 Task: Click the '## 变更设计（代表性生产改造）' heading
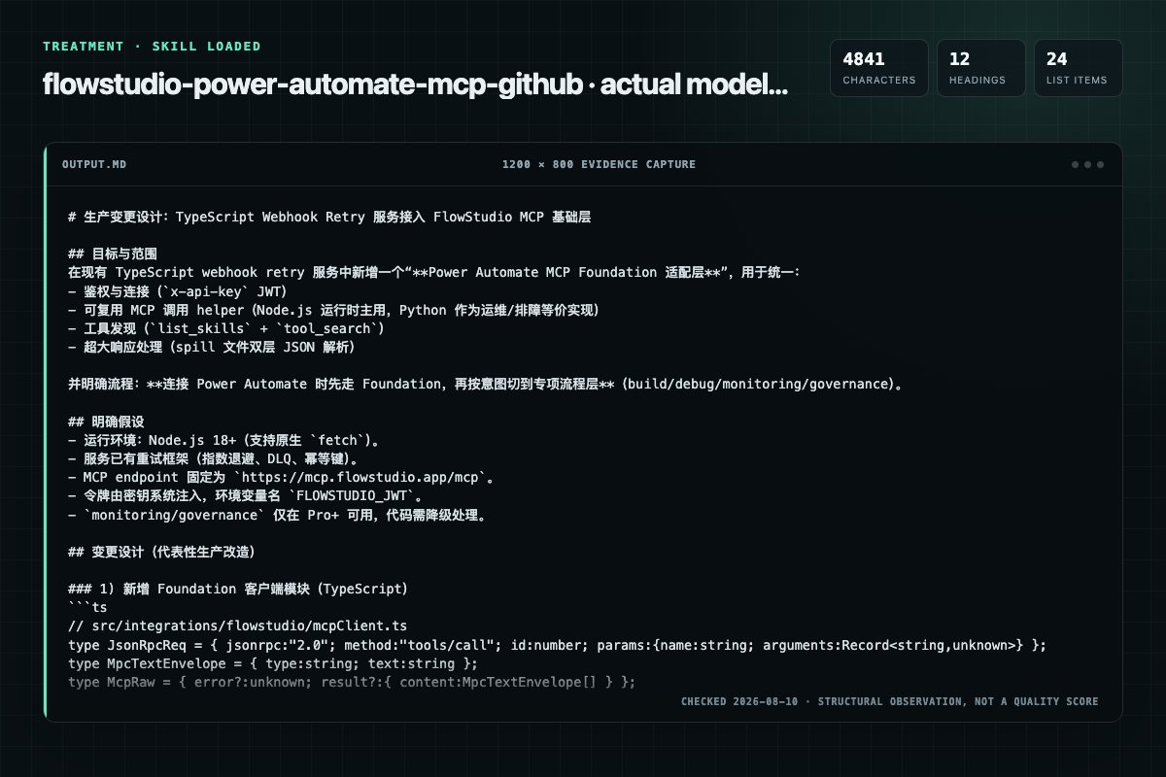[x=162, y=552]
